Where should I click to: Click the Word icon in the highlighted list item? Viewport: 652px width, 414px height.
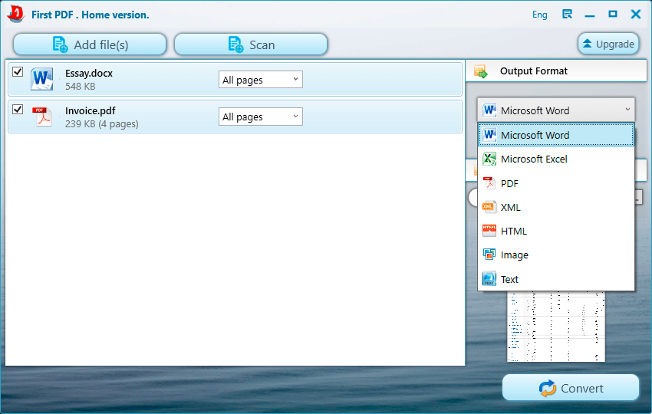[x=489, y=135]
